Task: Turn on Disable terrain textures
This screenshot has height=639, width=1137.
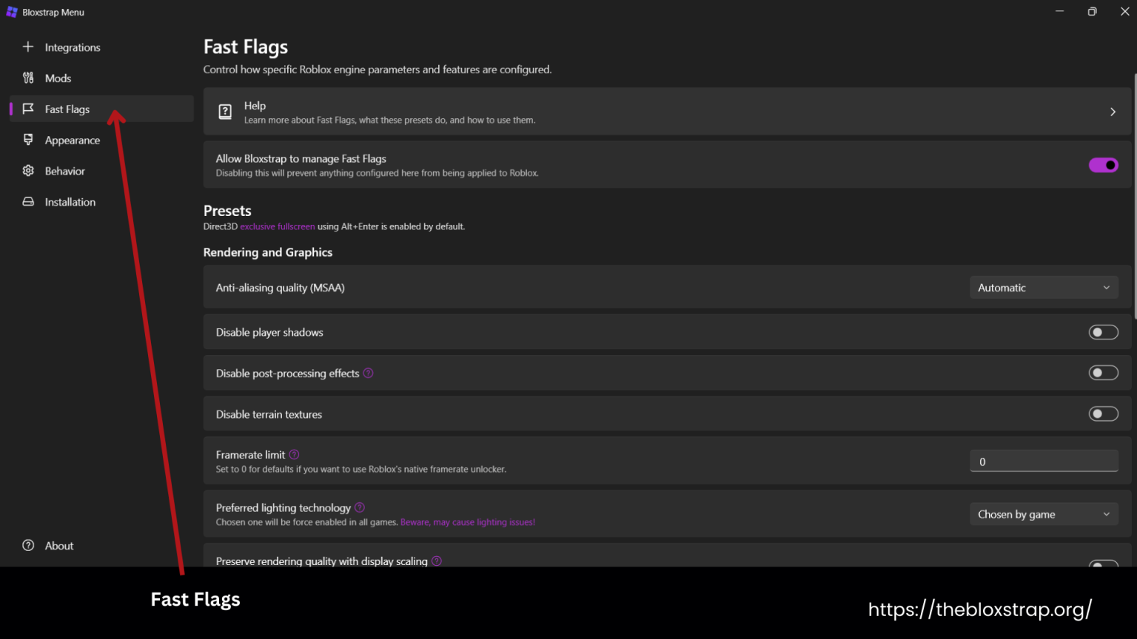Action: [x=1103, y=413]
